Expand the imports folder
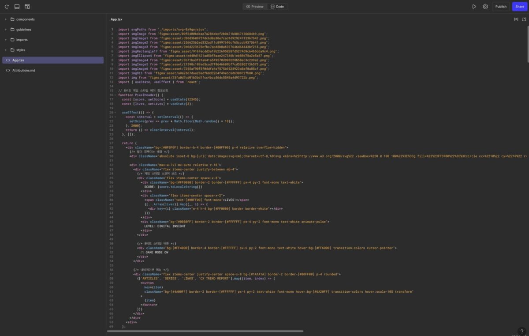The width and height of the screenshot is (529, 336). pos(22,40)
